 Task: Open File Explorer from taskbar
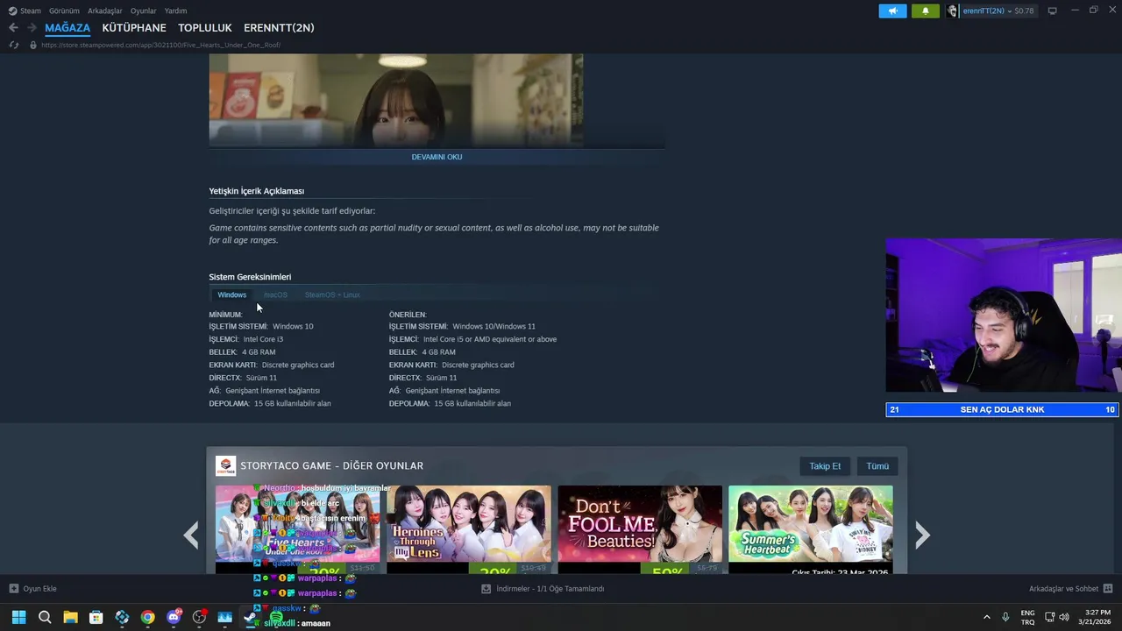click(70, 617)
